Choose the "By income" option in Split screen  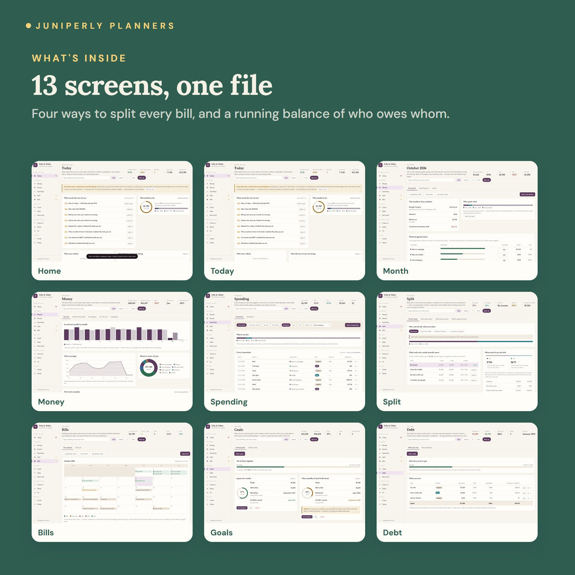(414, 331)
